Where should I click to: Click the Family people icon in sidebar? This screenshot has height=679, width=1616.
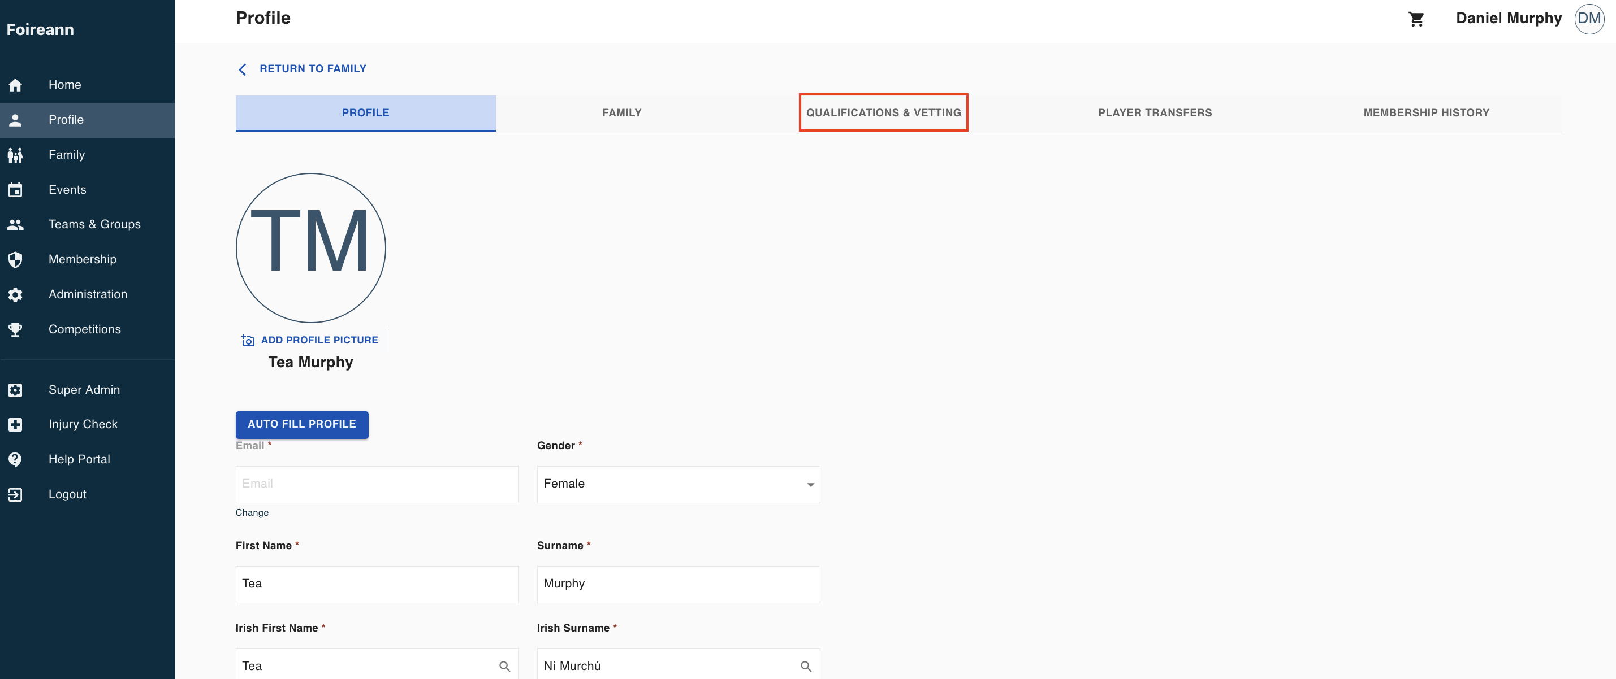pos(16,155)
